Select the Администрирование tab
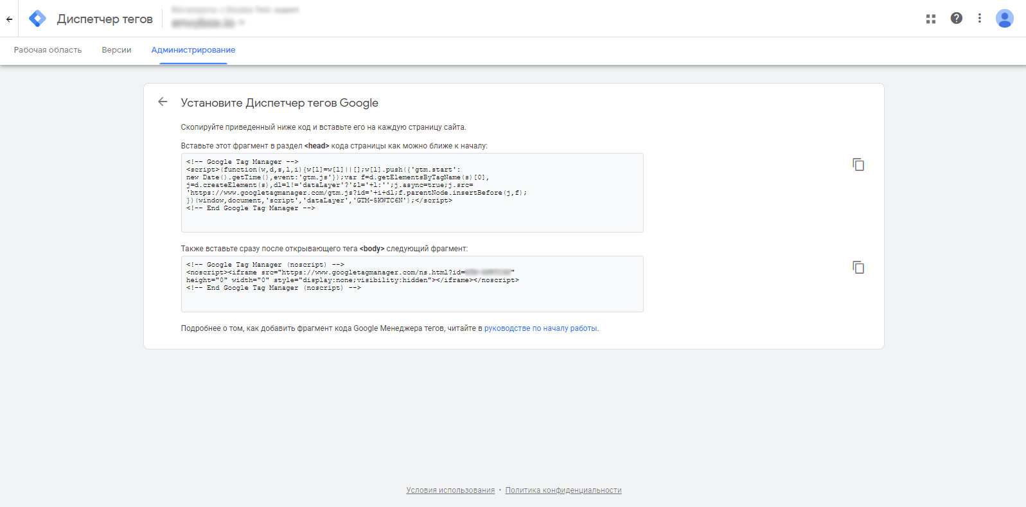Image resolution: width=1026 pixels, height=507 pixels. click(x=193, y=50)
